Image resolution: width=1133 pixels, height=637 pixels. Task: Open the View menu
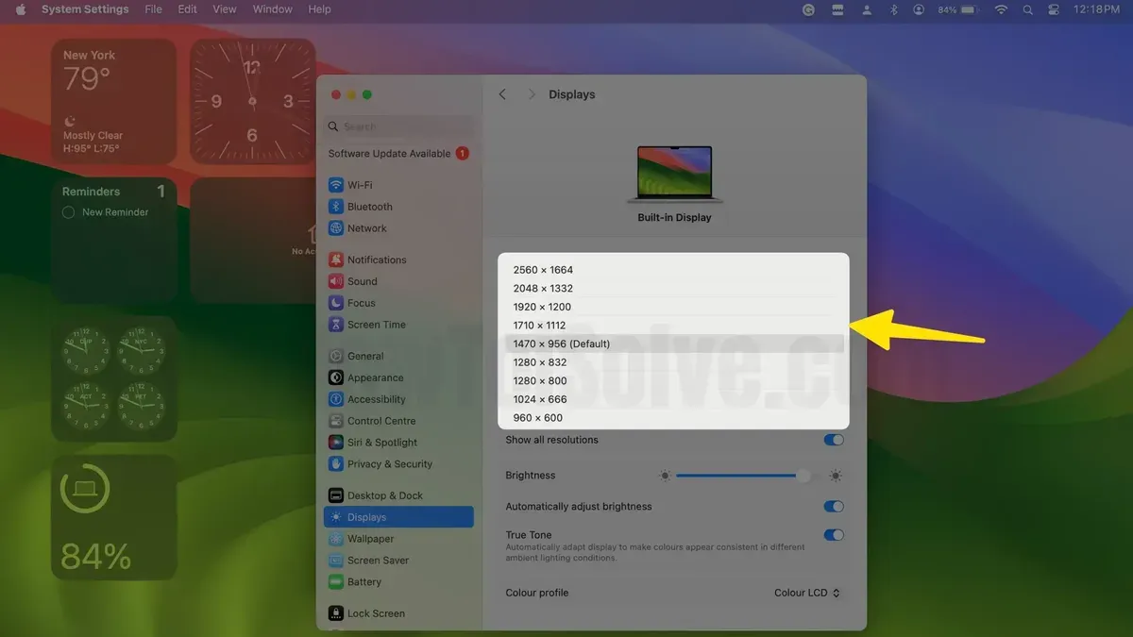point(225,9)
